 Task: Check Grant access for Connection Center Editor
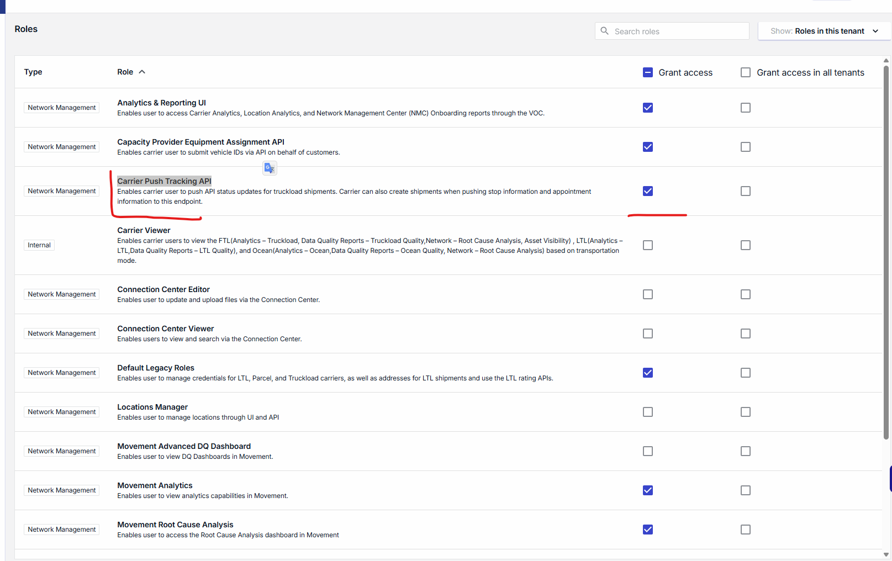[648, 294]
